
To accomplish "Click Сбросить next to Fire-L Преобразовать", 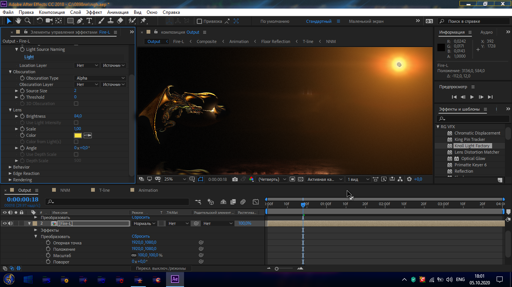I will pyautogui.click(x=141, y=237).
